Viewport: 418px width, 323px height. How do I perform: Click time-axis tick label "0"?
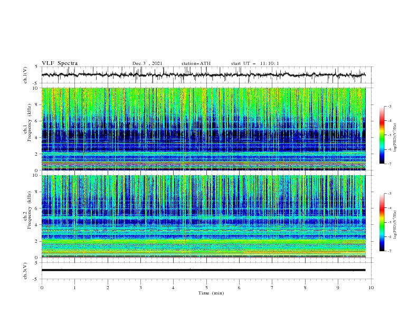click(42, 288)
